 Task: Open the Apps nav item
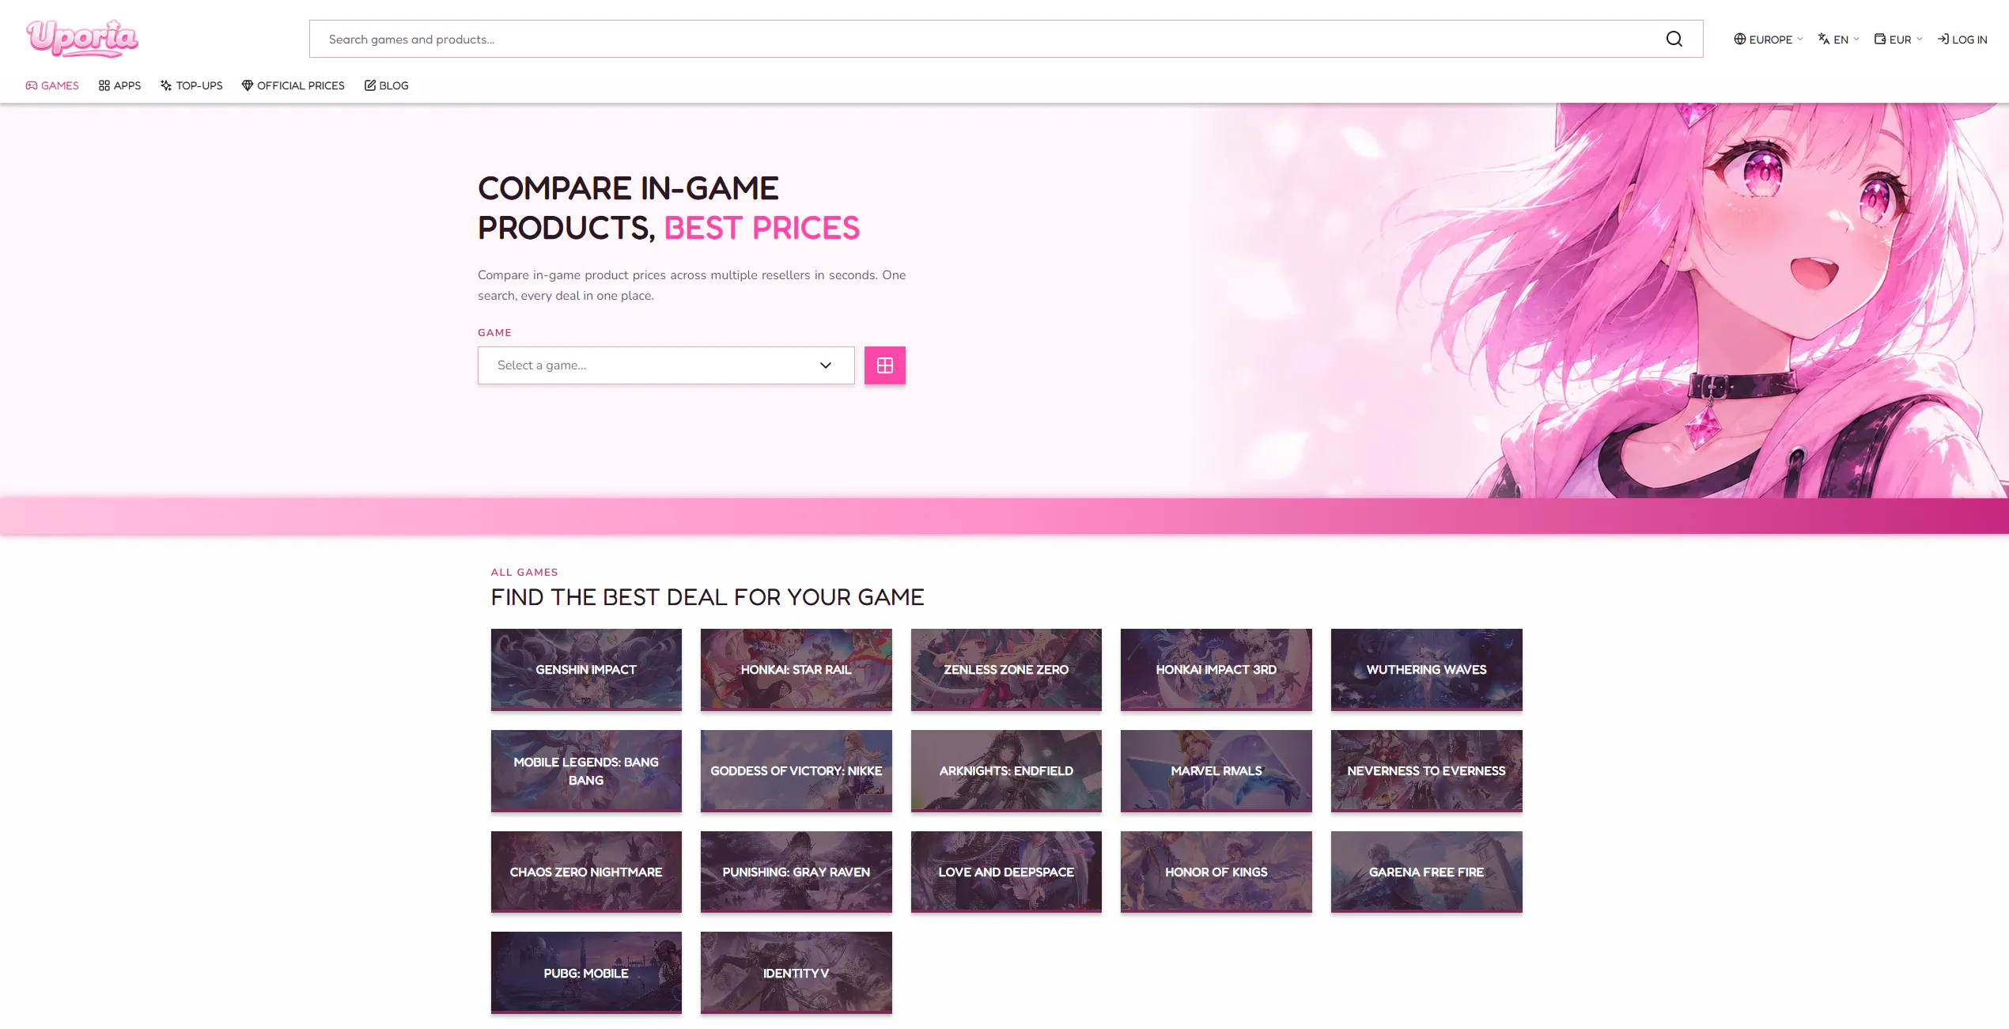click(119, 85)
